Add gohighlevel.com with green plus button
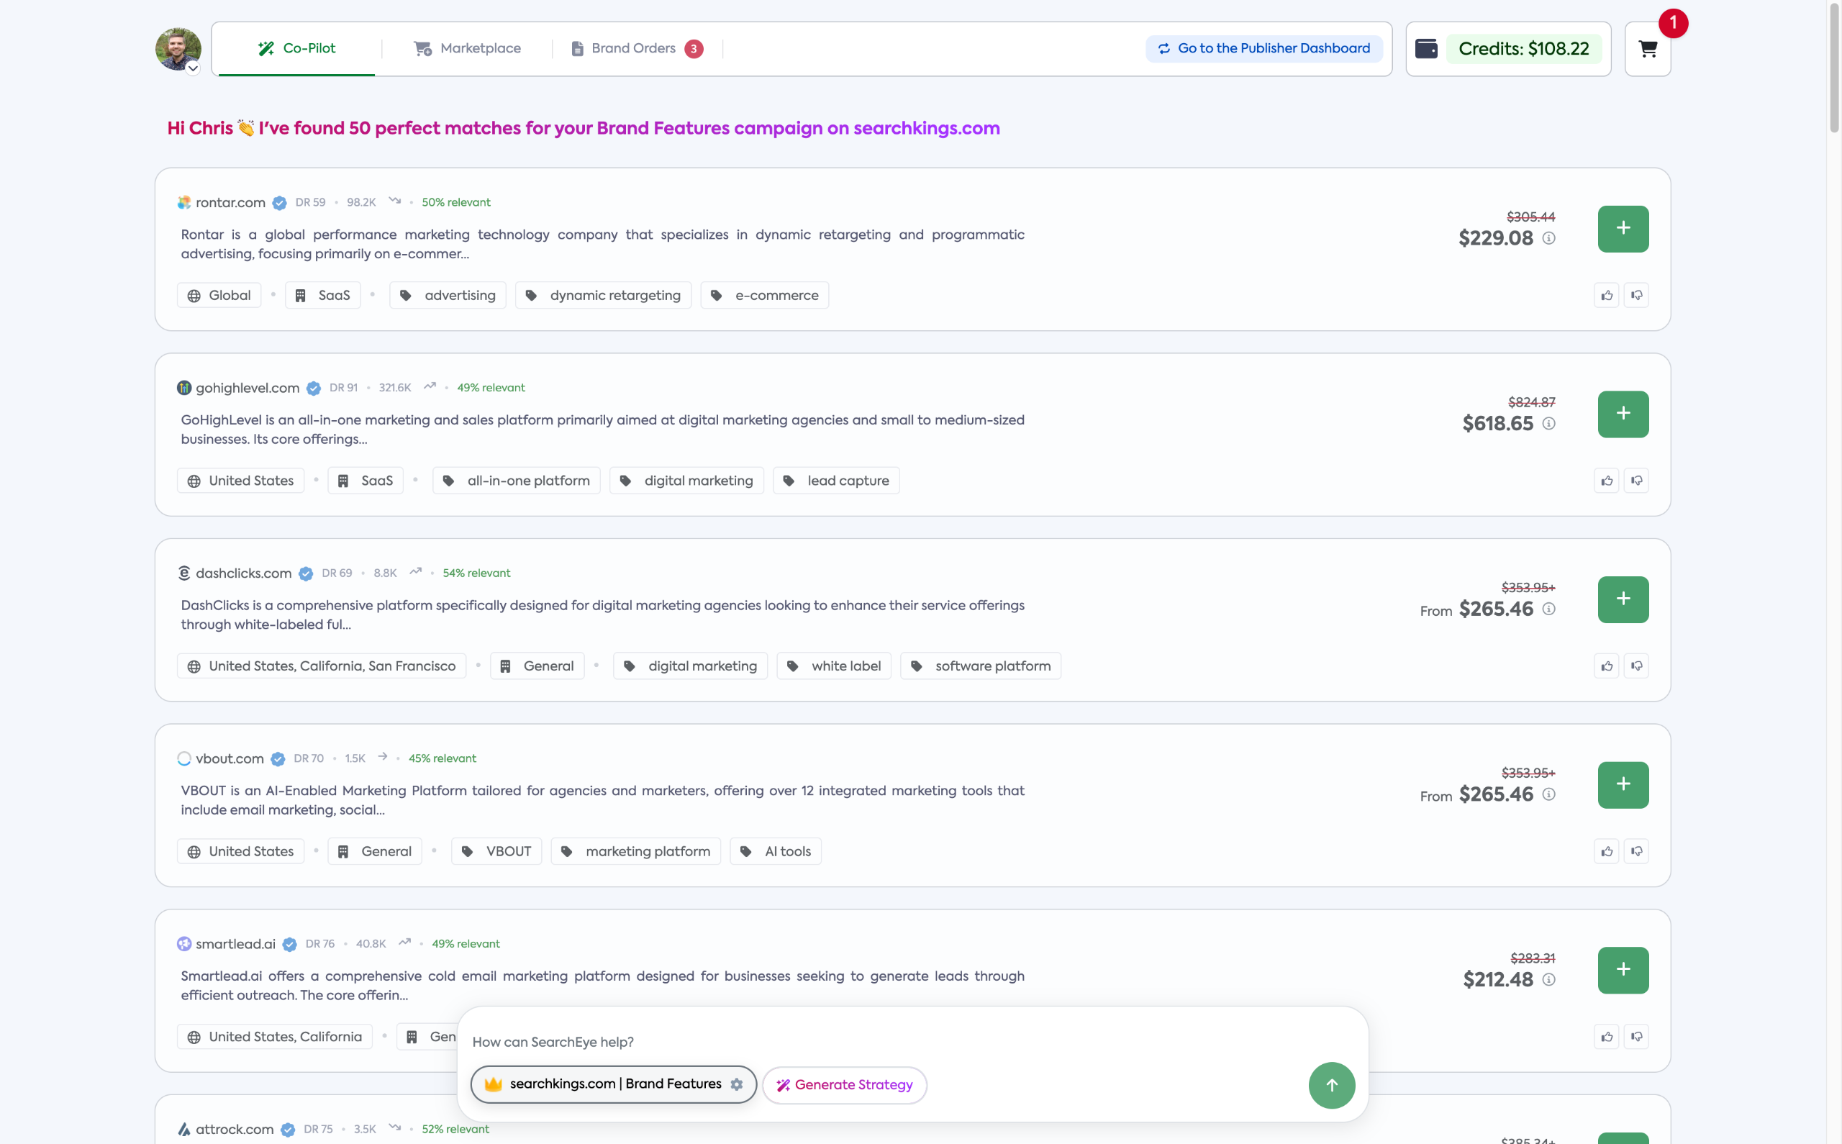Image resolution: width=1842 pixels, height=1144 pixels. pos(1623,414)
